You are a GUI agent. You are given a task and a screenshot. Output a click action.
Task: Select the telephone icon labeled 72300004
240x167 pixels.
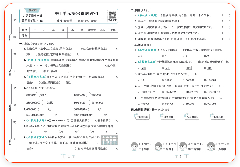click(185, 116)
